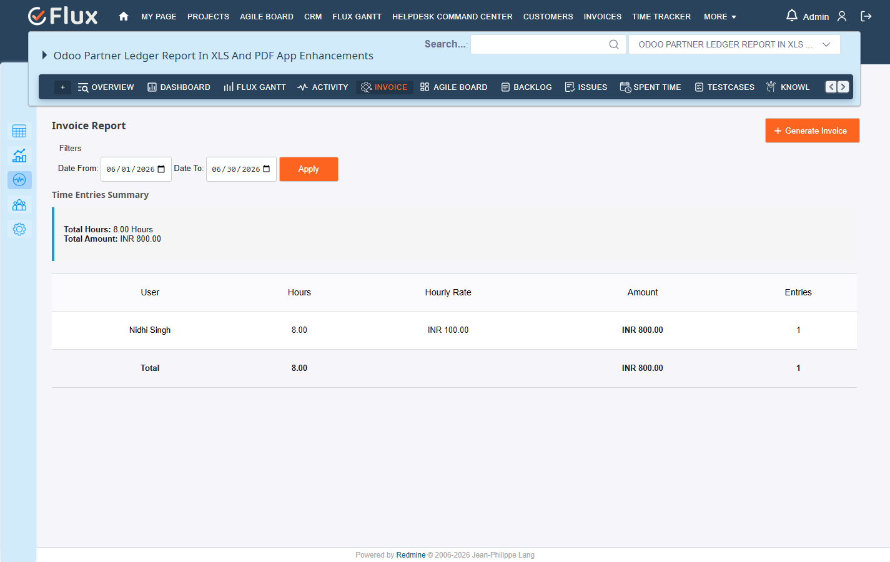Viewport: 890px width, 562px height.
Task: Open the Spent Time tab
Action: [650, 87]
